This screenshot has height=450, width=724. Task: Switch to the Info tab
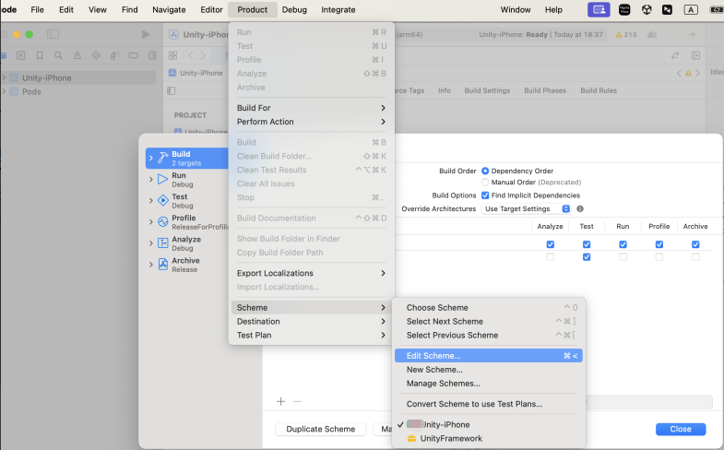pos(445,90)
